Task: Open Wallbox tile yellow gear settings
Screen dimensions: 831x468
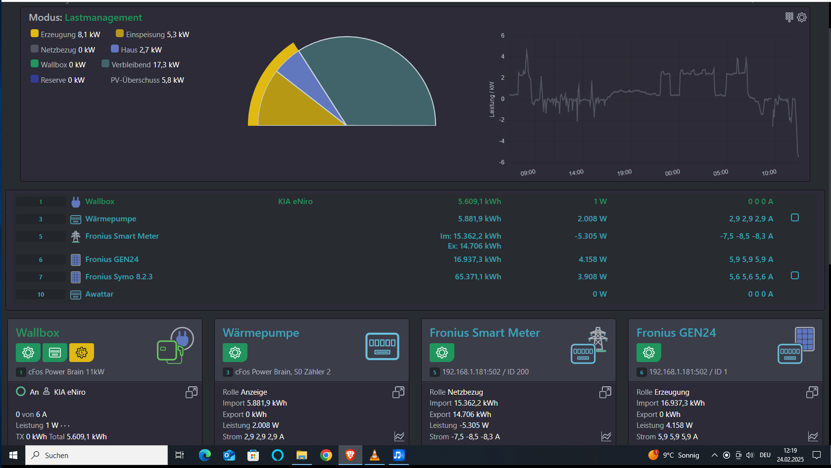Action: pos(82,353)
